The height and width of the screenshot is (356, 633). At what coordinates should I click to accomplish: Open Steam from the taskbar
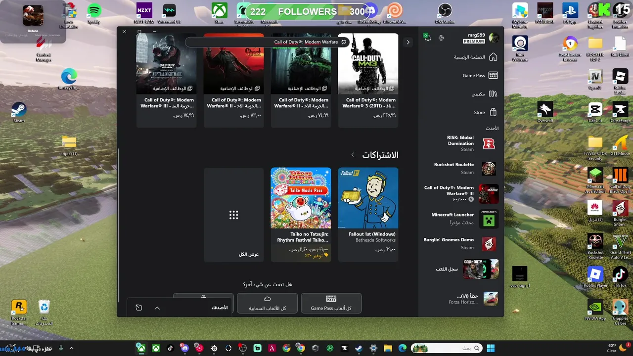coord(359,348)
